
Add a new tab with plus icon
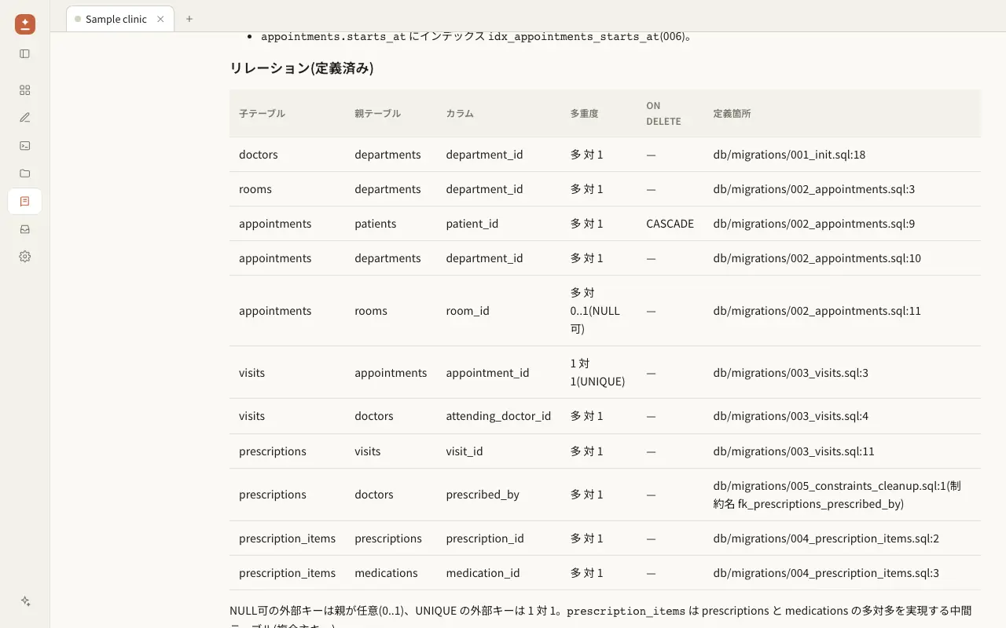pyautogui.click(x=189, y=19)
